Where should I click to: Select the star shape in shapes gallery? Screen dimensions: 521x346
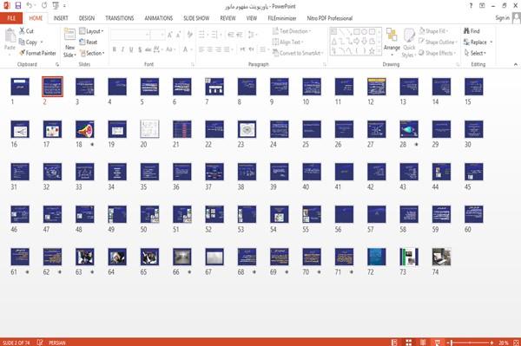372,51
